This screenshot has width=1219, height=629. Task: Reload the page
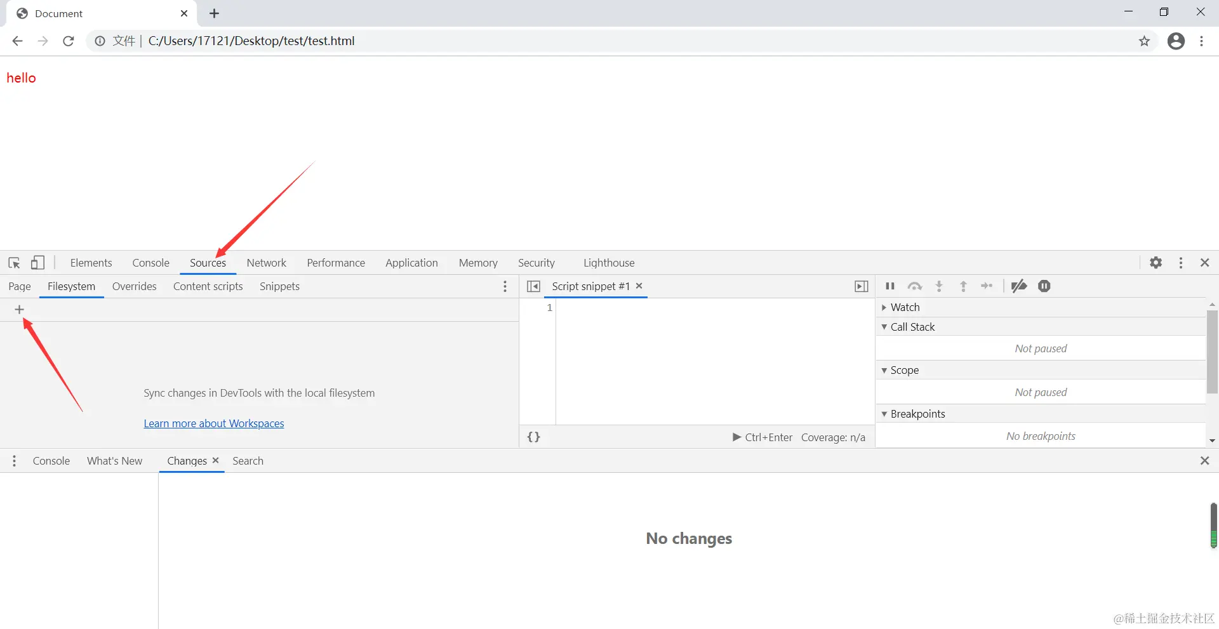69,41
